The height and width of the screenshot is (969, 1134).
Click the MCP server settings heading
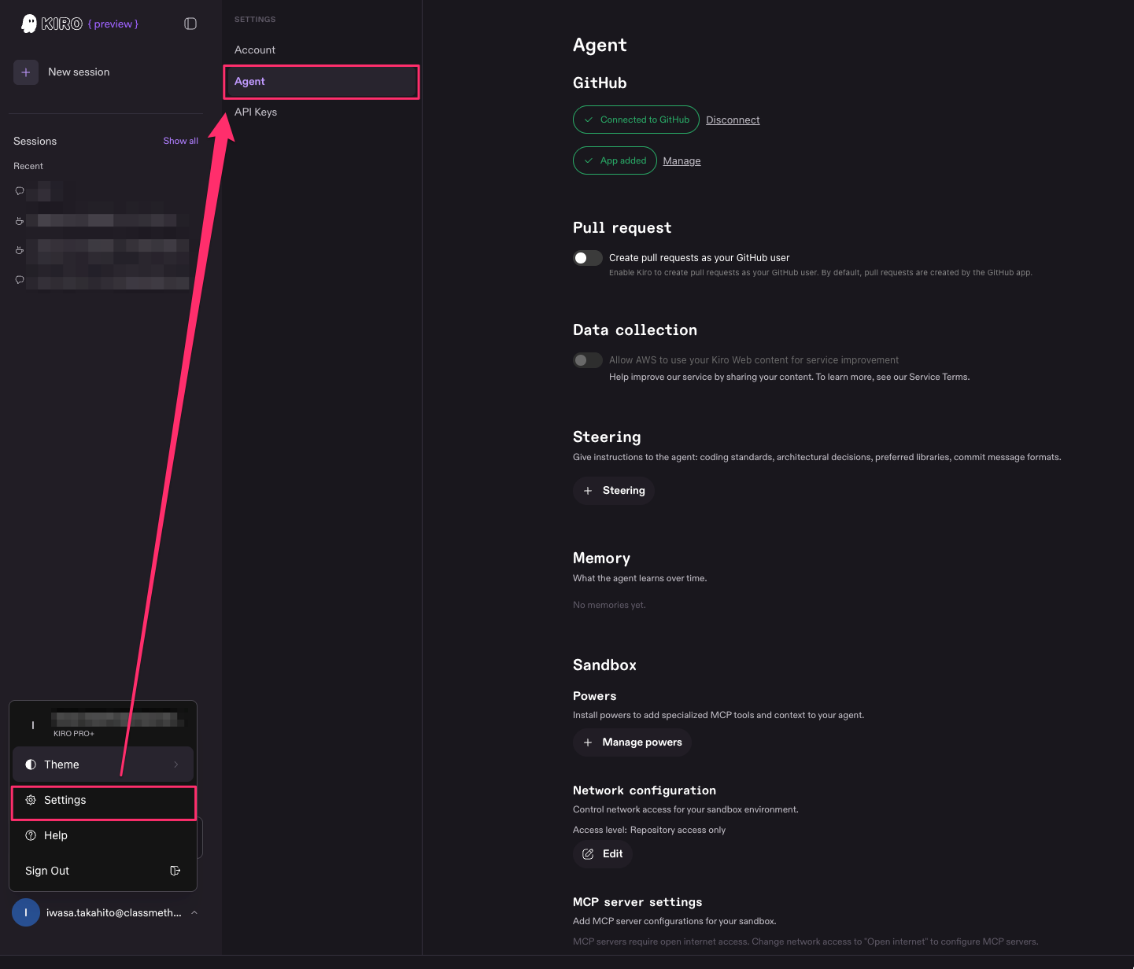(637, 902)
